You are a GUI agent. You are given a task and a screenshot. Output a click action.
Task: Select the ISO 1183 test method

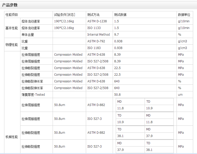click(94, 48)
